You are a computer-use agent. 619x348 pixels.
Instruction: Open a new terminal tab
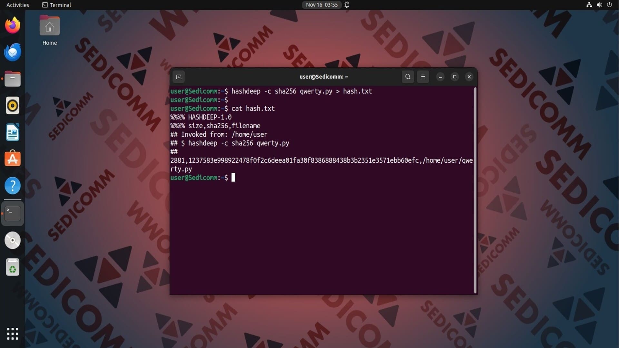(x=179, y=77)
